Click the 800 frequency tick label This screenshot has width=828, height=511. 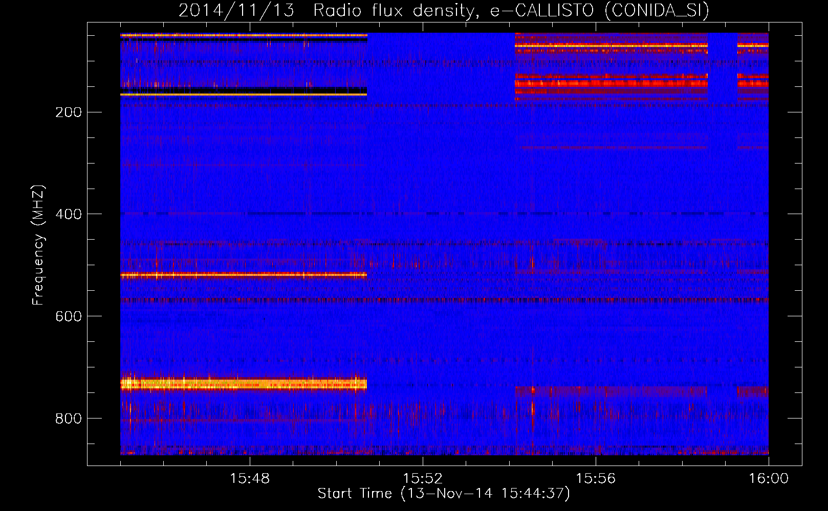tap(69, 419)
